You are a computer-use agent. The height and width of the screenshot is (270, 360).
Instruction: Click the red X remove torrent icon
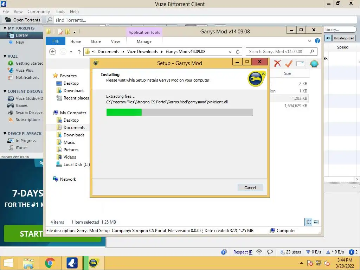click(277, 64)
